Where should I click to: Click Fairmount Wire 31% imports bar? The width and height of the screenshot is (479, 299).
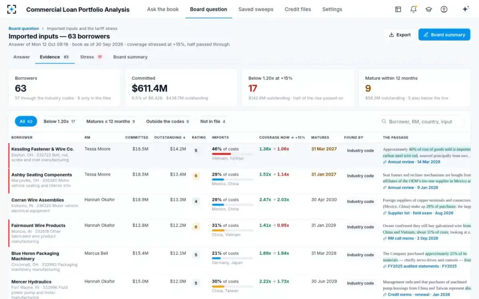232,230
